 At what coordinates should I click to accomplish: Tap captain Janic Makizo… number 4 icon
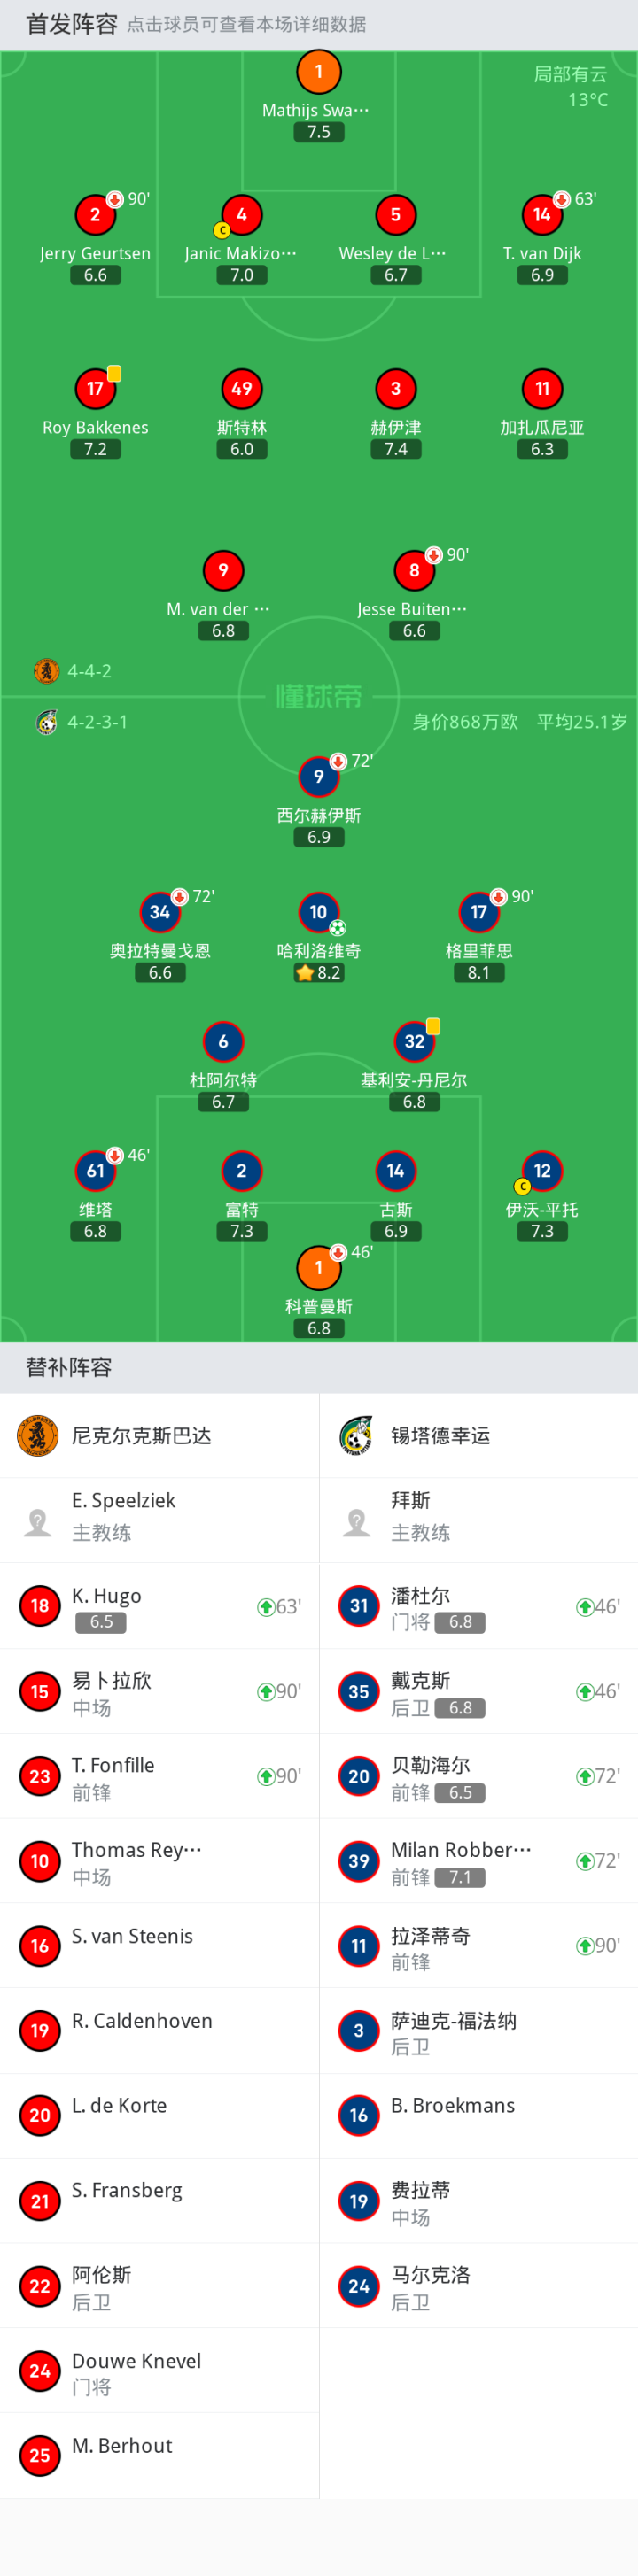241,215
